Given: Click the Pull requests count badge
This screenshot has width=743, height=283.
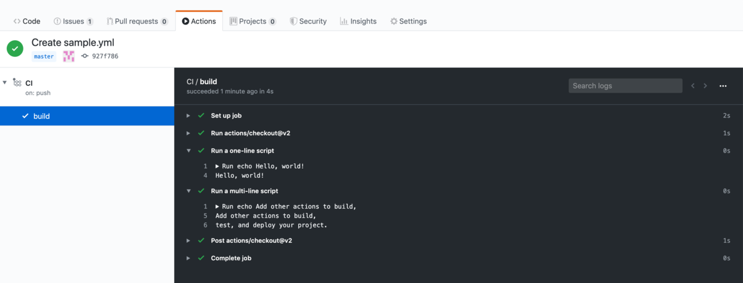Looking at the screenshot, I should 164,22.
